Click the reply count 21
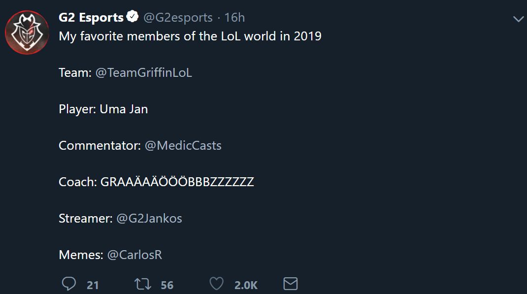The image size is (527, 294). 93,285
